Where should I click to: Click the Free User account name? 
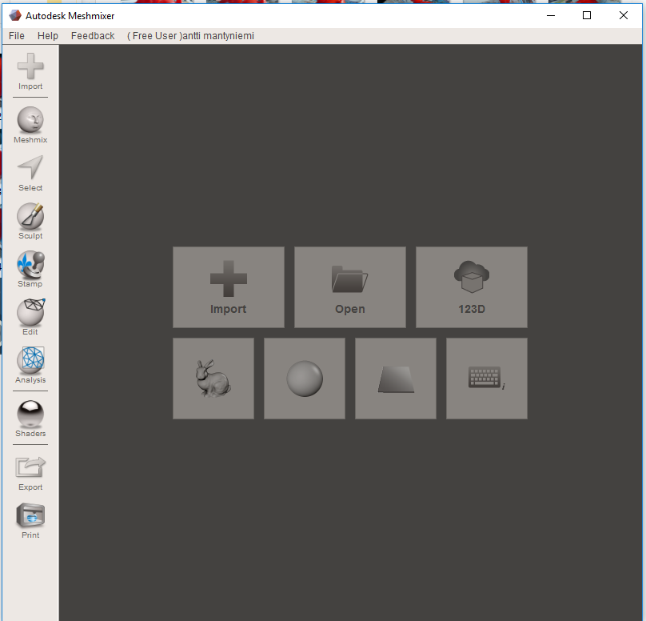click(190, 36)
